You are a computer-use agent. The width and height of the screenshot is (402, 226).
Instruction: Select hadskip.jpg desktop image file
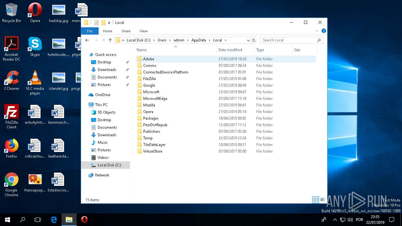pos(59,13)
